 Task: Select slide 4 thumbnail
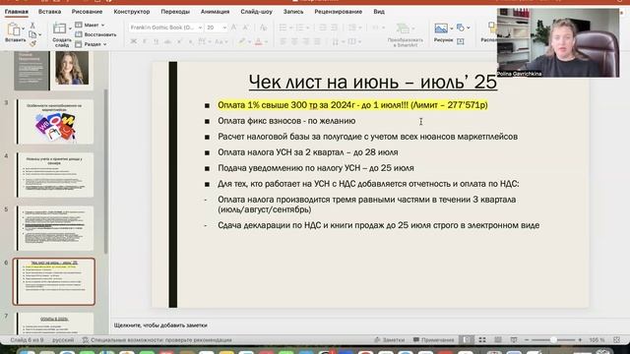coord(55,175)
